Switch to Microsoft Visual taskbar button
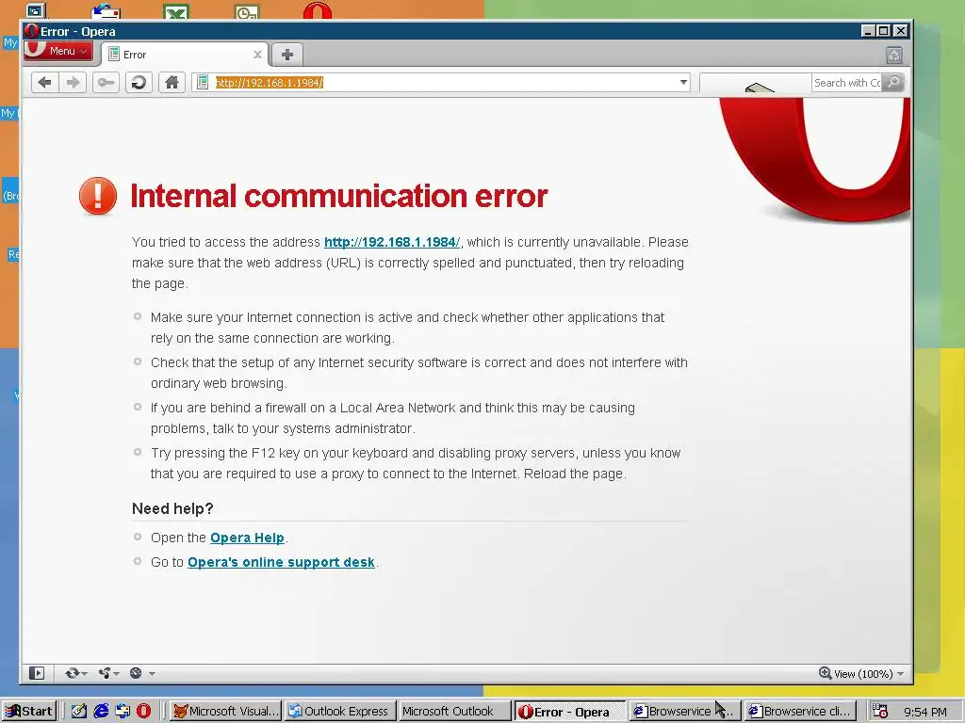The image size is (965, 723). 225,712
